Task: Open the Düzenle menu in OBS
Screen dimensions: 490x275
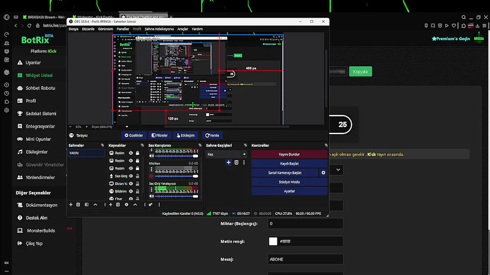Action: [x=88, y=29]
